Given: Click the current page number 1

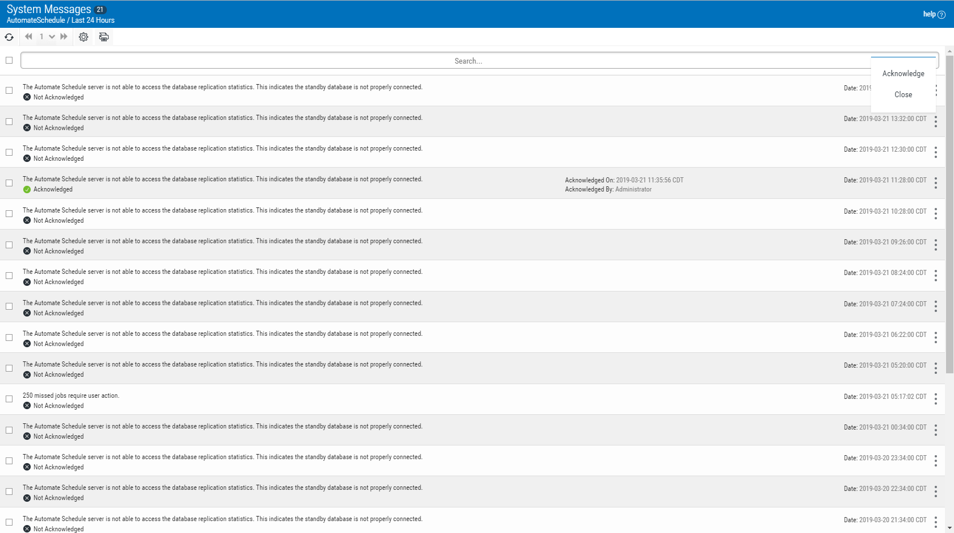Looking at the screenshot, I should pyautogui.click(x=41, y=36).
